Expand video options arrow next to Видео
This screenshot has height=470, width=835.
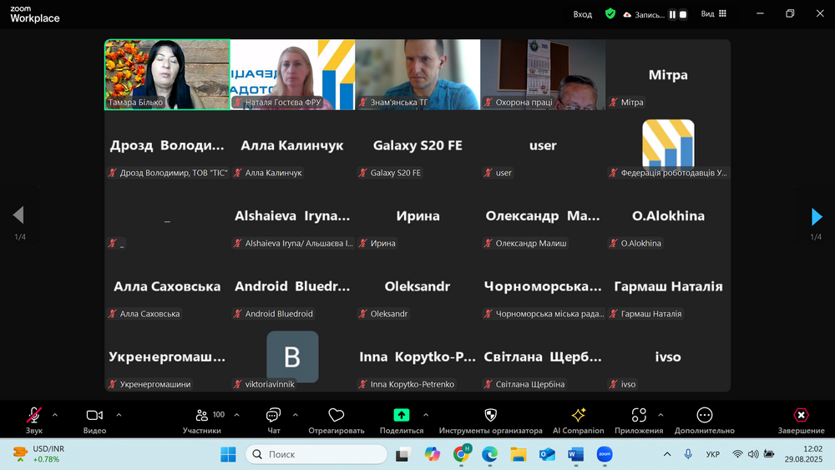[119, 415]
